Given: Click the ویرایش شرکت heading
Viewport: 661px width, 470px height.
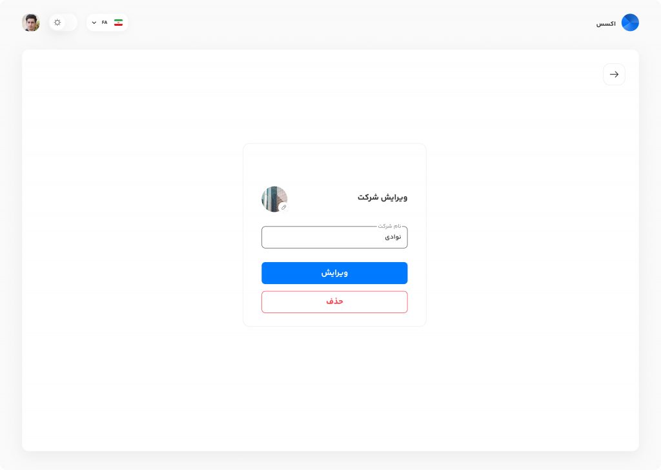Looking at the screenshot, I should [382, 198].
